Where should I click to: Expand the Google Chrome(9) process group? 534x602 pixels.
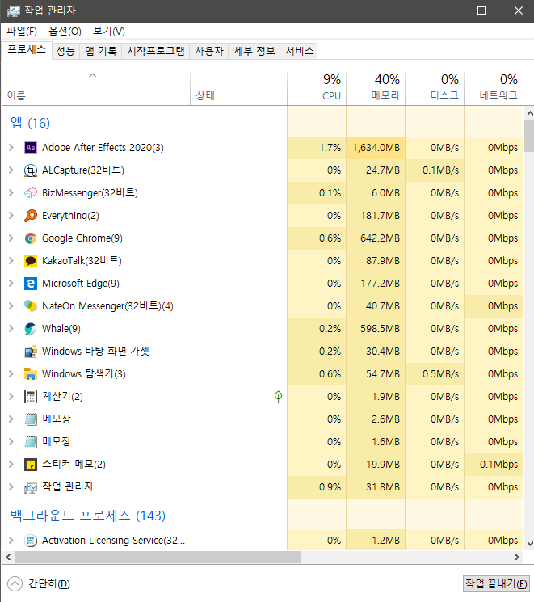(11, 238)
